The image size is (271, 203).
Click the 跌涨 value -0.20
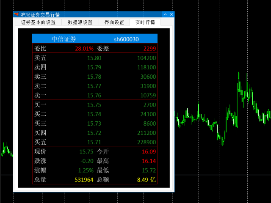coord(87,161)
